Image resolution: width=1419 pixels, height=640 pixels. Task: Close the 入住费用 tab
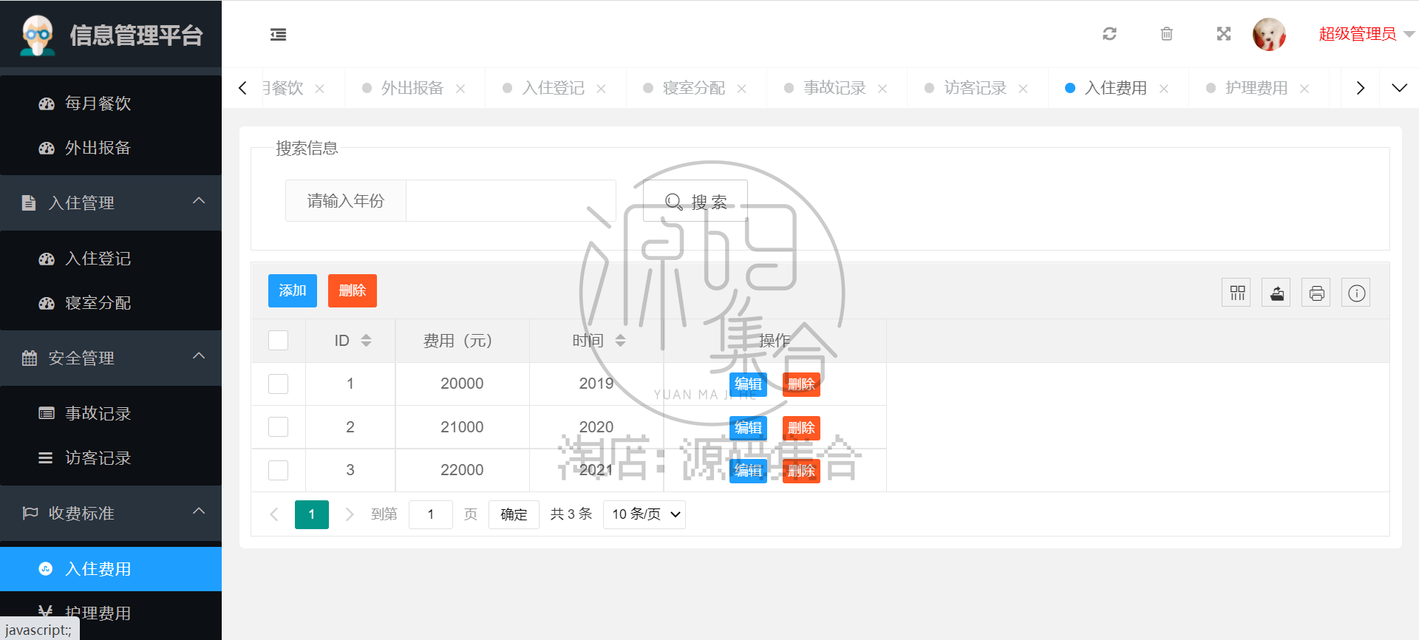coord(1164,89)
